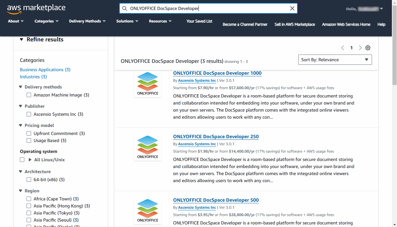Open the Categories menu

(x=46, y=21)
